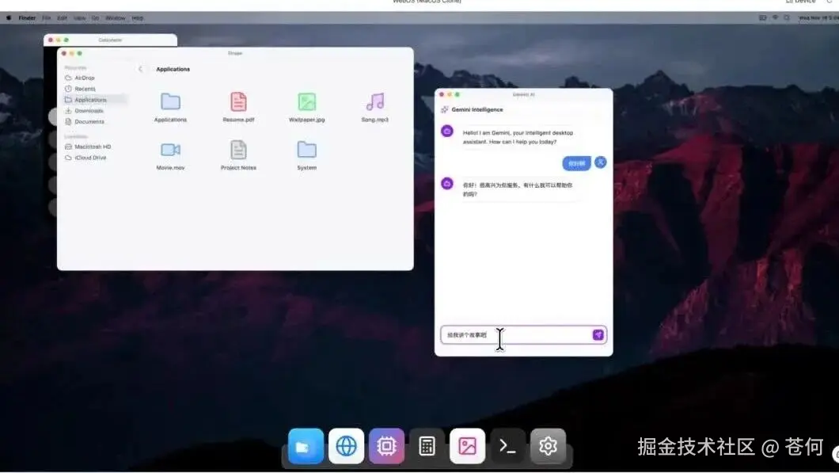
Task: Open the Edit menu
Action: [62, 17]
